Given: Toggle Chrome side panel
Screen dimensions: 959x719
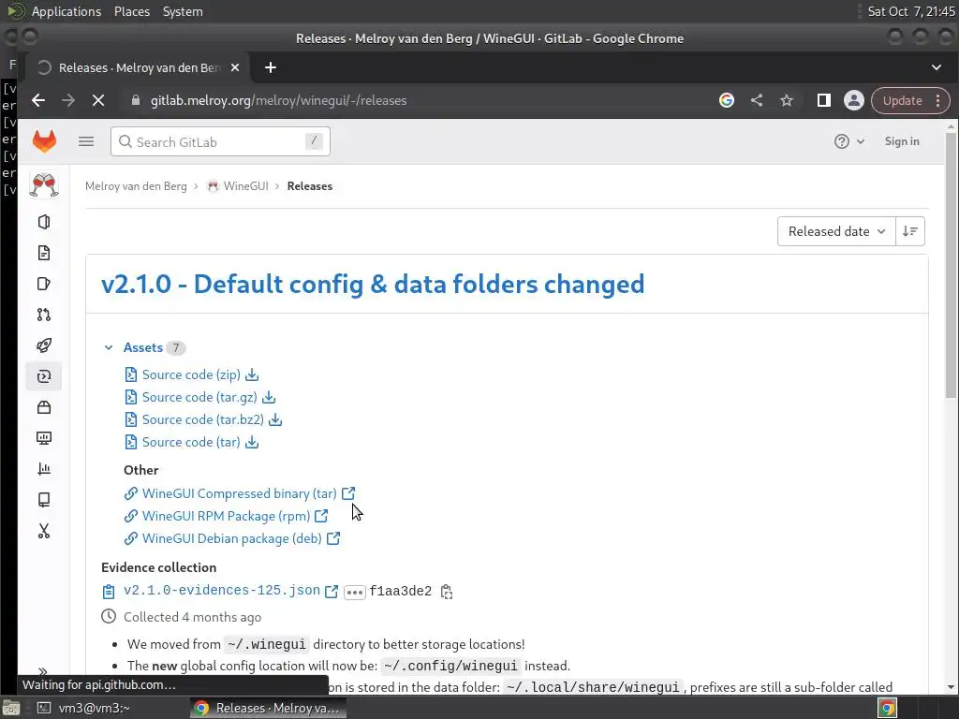Looking at the screenshot, I should tap(824, 100).
